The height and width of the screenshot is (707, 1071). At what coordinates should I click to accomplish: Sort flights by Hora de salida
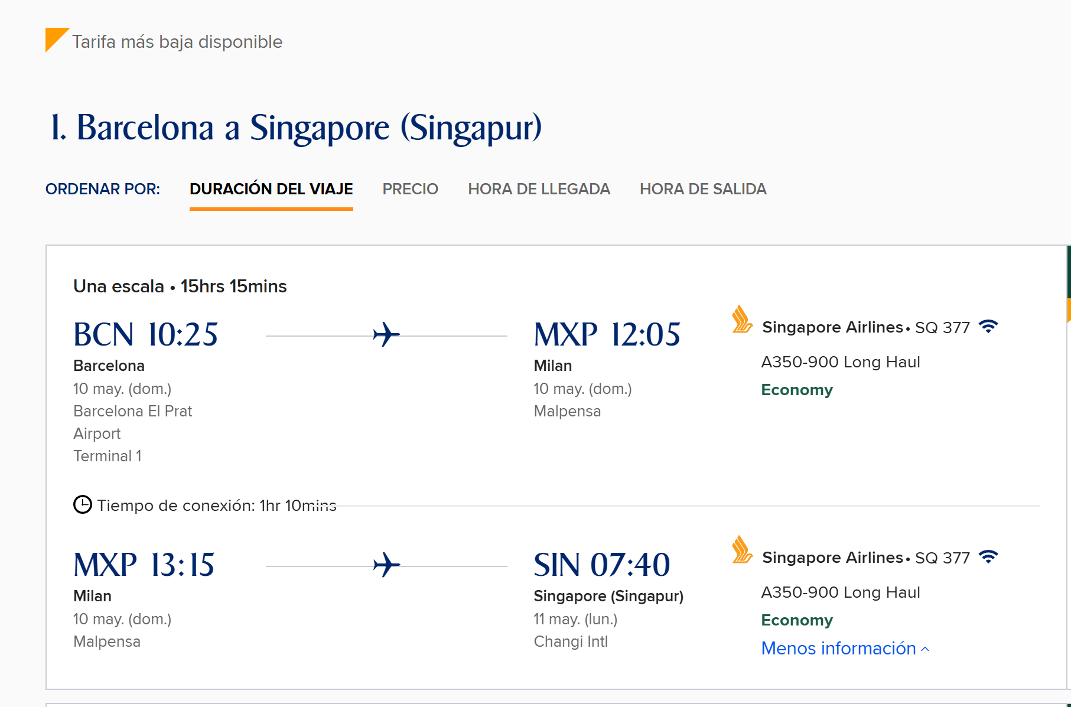click(x=703, y=189)
